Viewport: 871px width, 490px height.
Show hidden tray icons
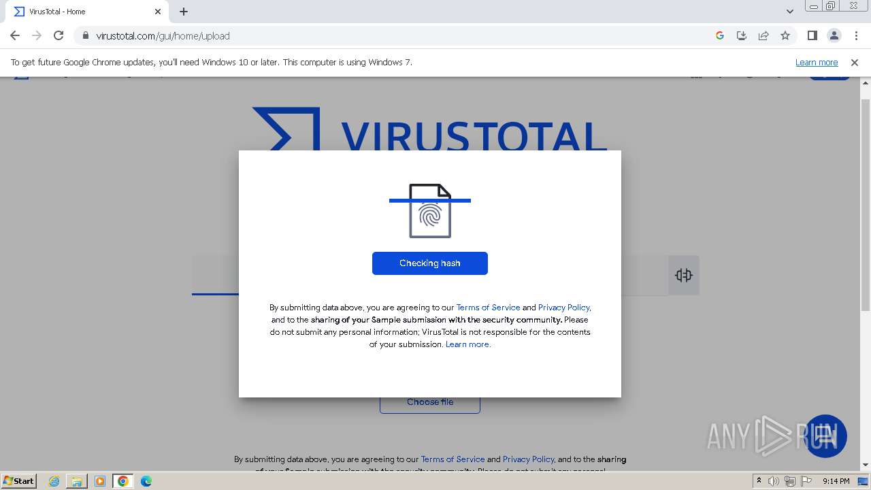point(759,481)
